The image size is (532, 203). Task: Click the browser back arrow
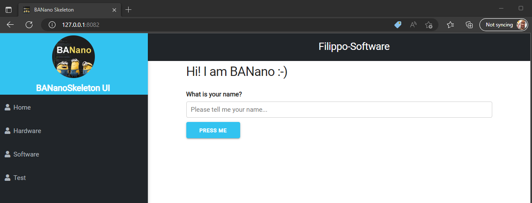click(10, 25)
